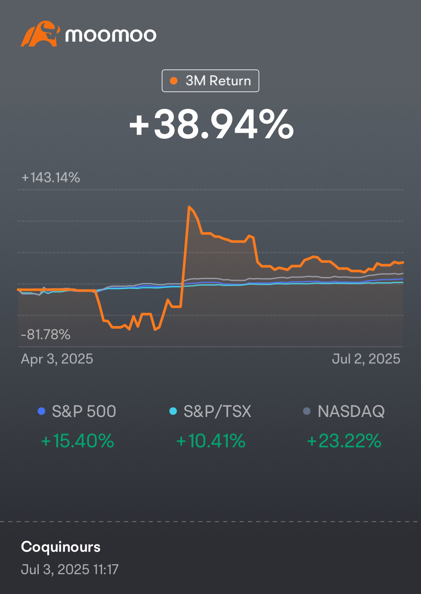Viewport: 421px width, 594px height.
Task: Click the cyan S&P/TSX legend dot
Action: coord(173,411)
